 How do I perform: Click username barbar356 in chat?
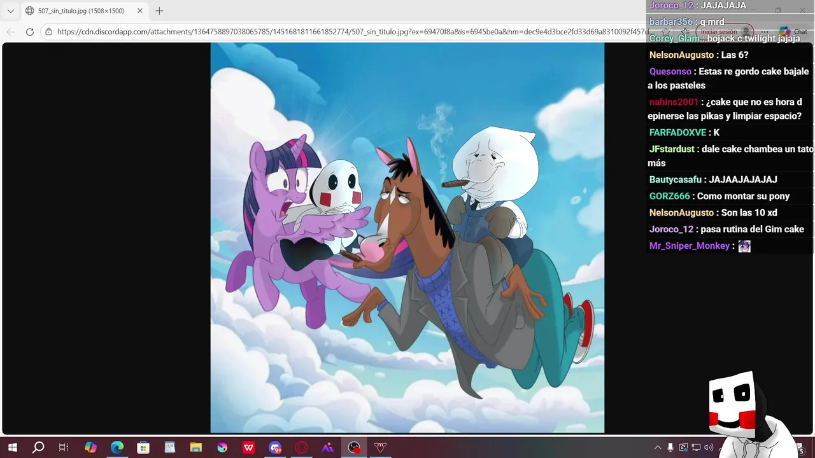670,22
